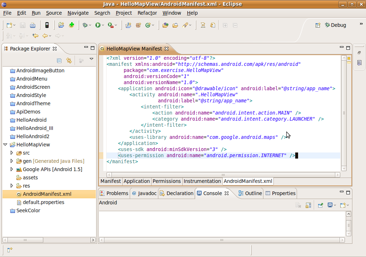Click the green Run play icon
The height and width of the screenshot is (257, 366).
[x=98, y=25]
